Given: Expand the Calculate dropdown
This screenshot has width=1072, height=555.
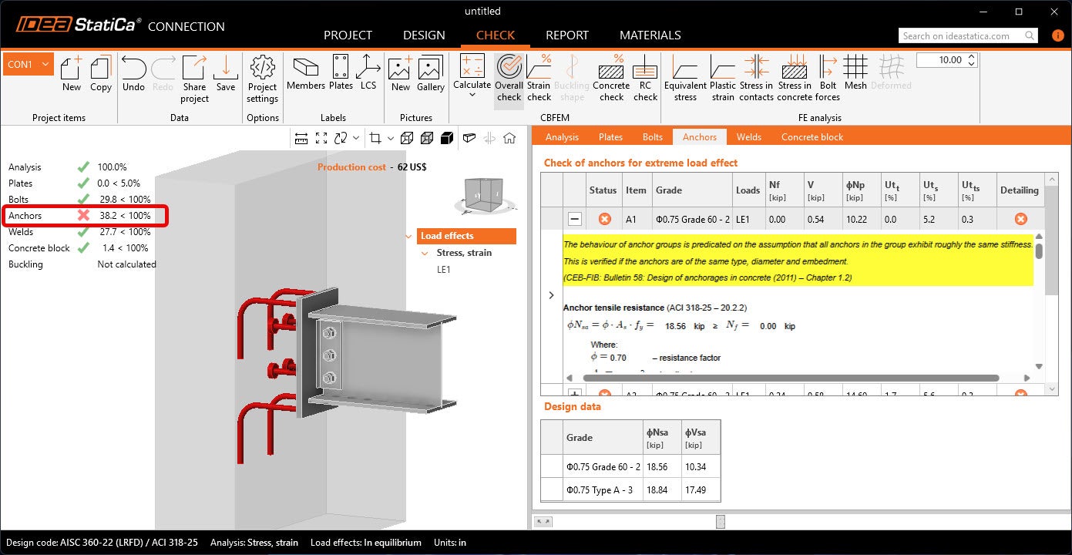Looking at the screenshot, I should point(472,96).
